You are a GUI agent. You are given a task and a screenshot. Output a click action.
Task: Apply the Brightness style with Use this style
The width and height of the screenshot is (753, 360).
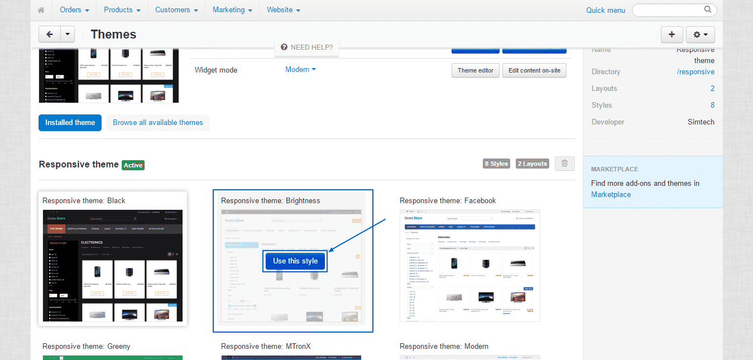pos(295,261)
